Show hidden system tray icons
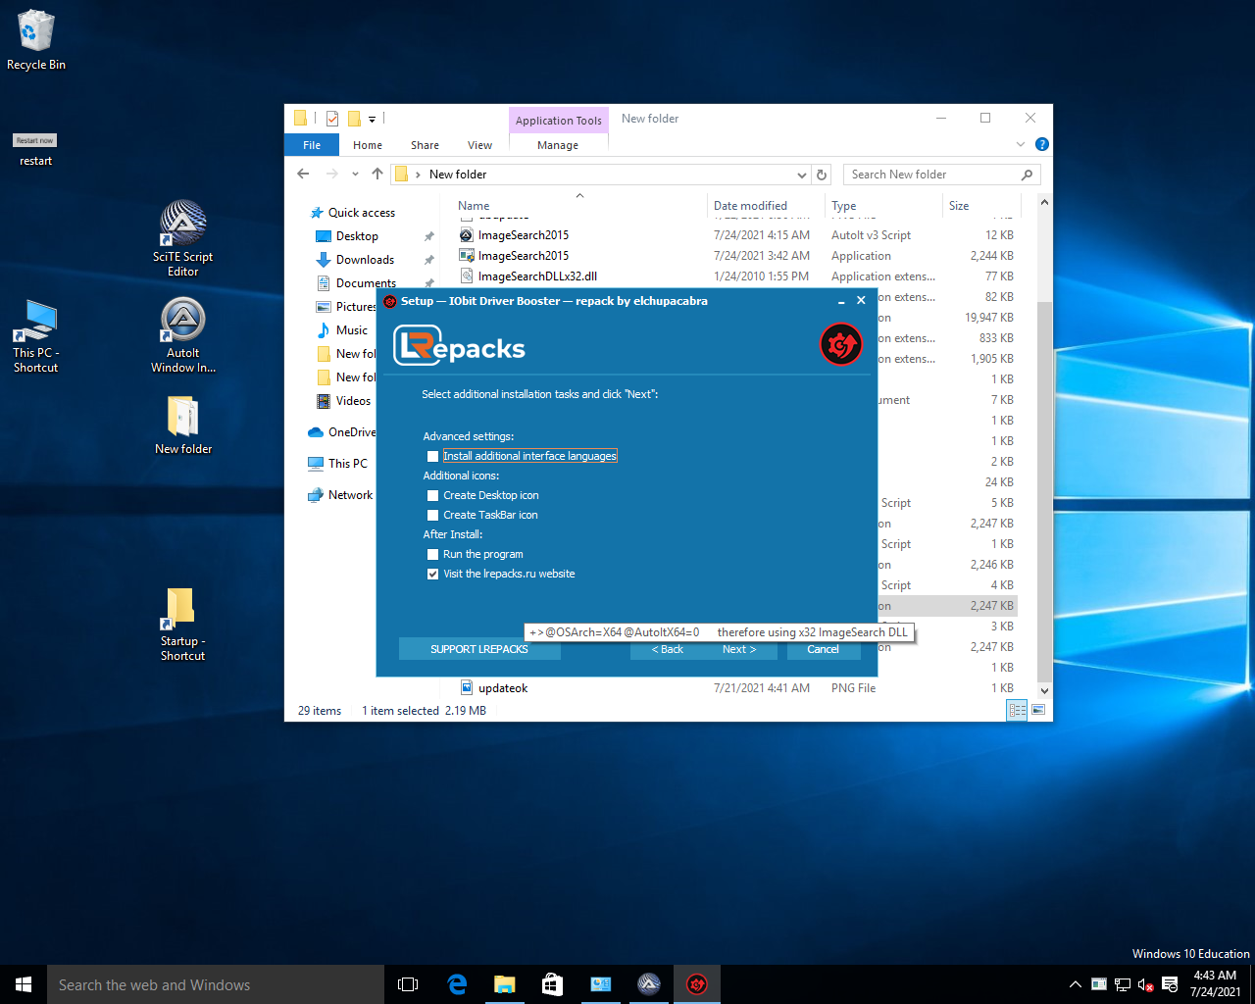 (x=1075, y=984)
